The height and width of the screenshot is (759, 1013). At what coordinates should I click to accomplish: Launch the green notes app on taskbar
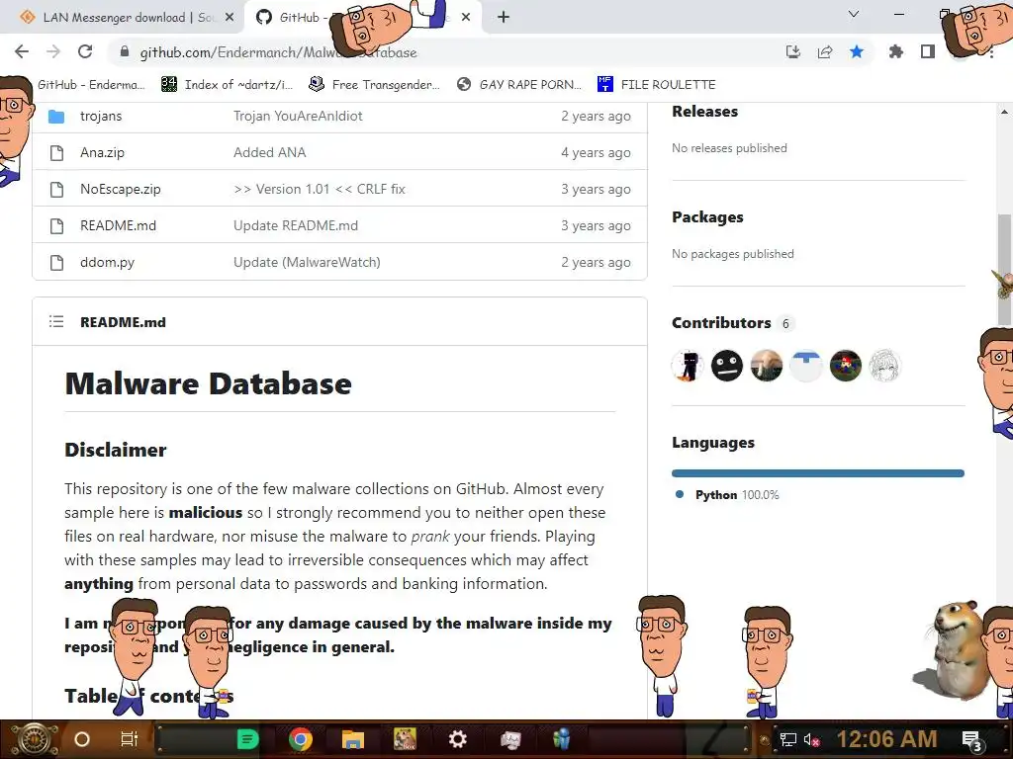(x=247, y=739)
